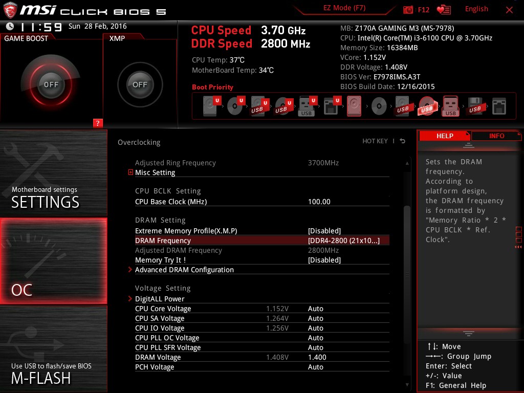
Task: Toggle the GAME BOOST knob on
Action: tap(51, 84)
